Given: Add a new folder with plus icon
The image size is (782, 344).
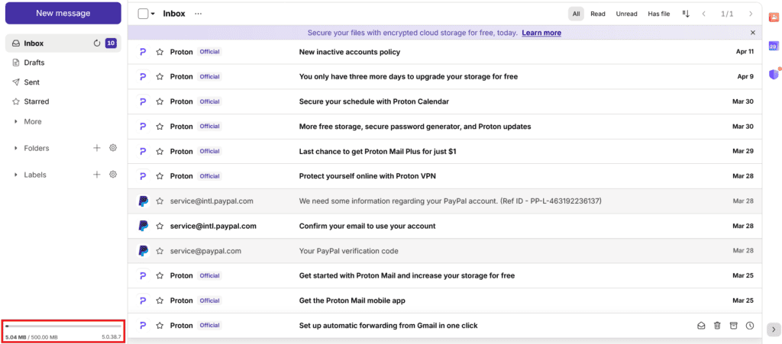Looking at the screenshot, I should coord(97,148).
